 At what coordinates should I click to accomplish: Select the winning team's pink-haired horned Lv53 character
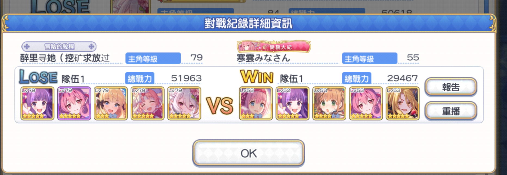click(x=366, y=103)
